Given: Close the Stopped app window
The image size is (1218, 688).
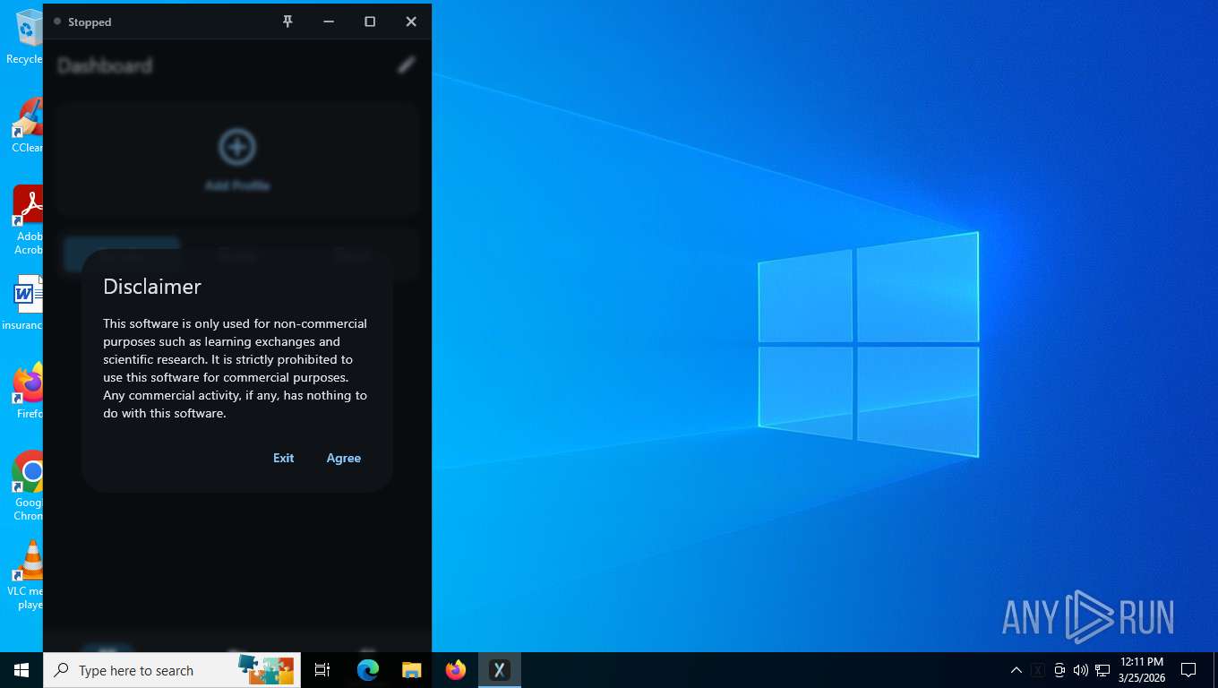Looking at the screenshot, I should pyautogui.click(x=411, y=21).
